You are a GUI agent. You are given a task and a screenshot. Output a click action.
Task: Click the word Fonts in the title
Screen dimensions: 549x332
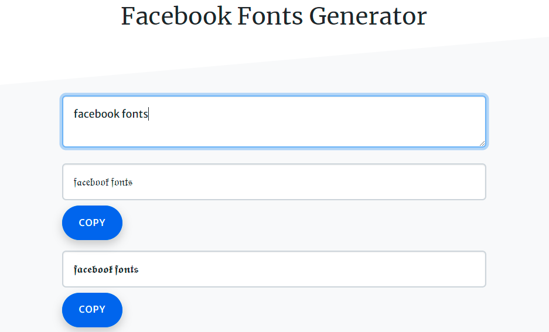(270, 16)
